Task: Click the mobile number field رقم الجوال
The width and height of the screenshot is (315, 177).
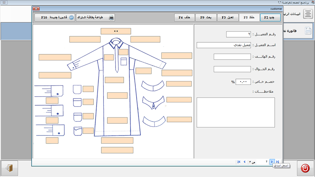Action: click(x=232, y=69)
